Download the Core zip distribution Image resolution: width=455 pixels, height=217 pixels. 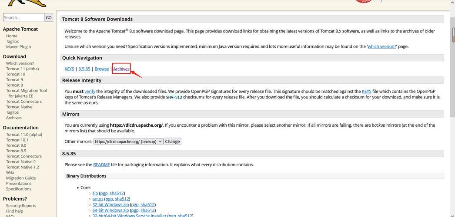click(x=95, y=193)
